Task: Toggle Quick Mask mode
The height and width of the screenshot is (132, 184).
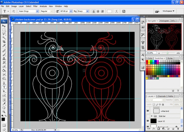Action: 4,125
